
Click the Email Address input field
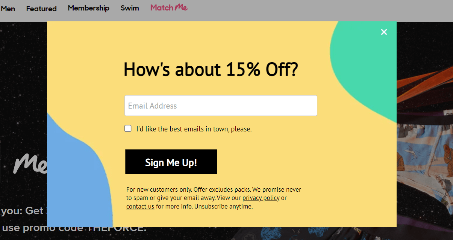click(x=221, y=106)
